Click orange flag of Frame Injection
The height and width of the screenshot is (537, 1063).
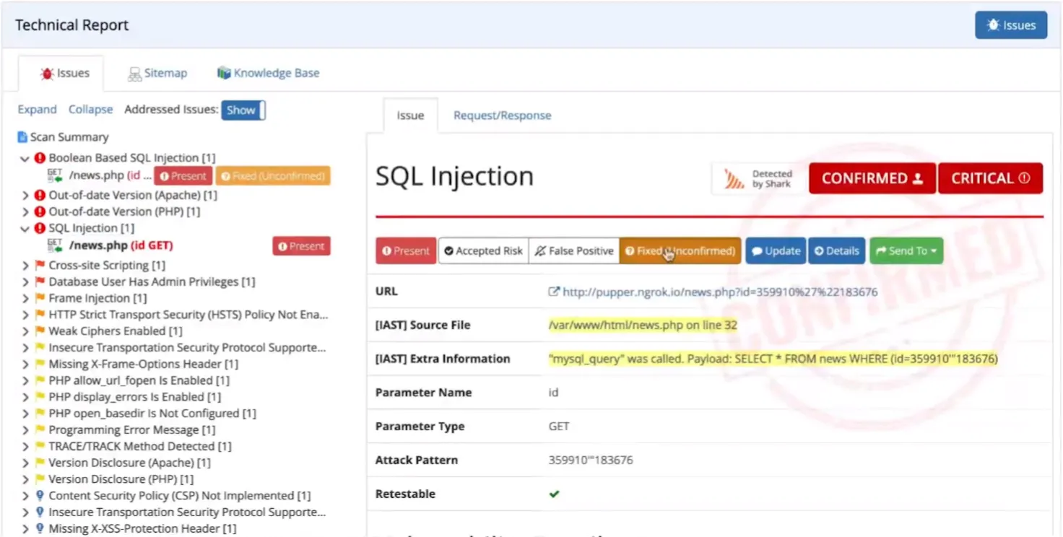(40, 299)
